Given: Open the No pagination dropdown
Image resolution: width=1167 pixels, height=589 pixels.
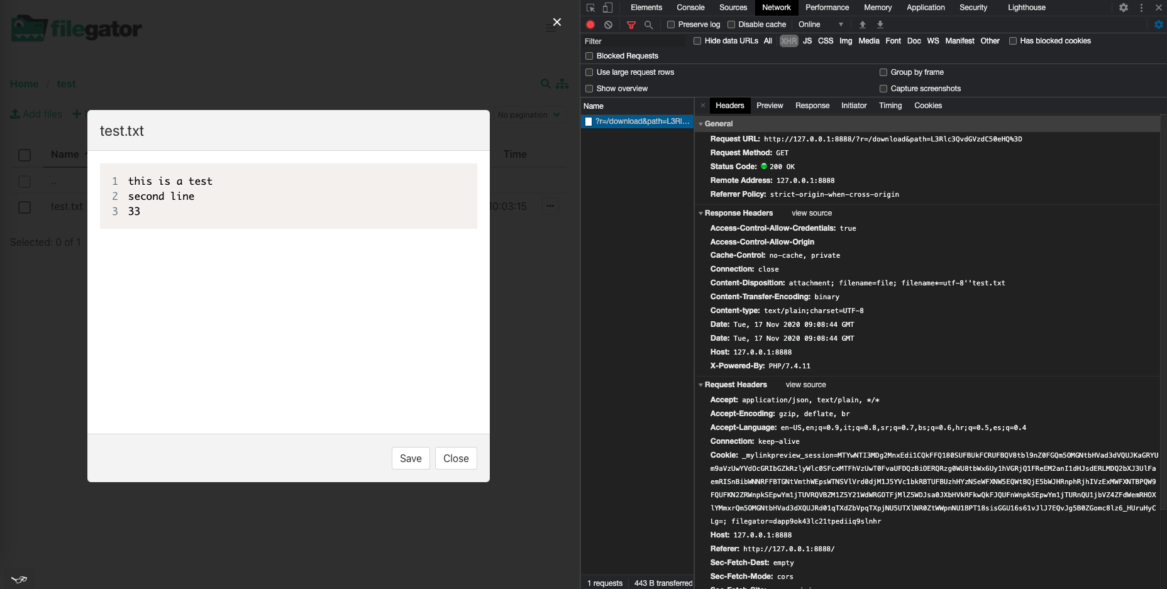Looking at the screenshot, I should [x=529, y=114].
